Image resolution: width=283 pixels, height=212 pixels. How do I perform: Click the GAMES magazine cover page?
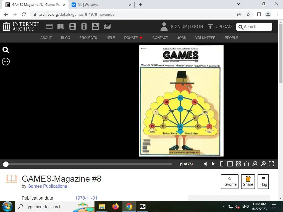(x=181, y=101)
